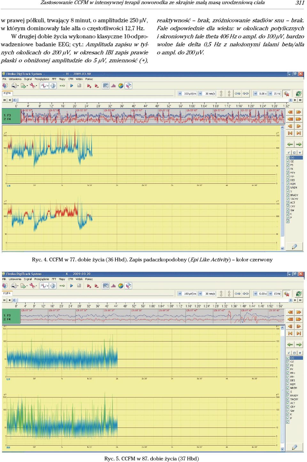307x462 pixels.
Task: Click stop icon in upper 2009-03-10 window toolbar
Action: pos(79,86)
